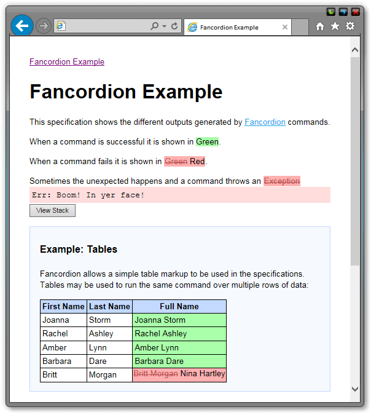This screenshot has height=415, width=371.
Task: Open the address bar dropdown arrow
Action: pyautogui.click(x=164, y=26)
